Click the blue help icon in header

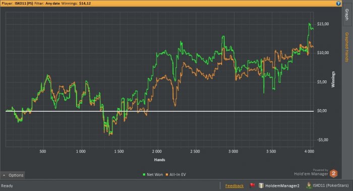pyautogui.click(x=338, y=4)
